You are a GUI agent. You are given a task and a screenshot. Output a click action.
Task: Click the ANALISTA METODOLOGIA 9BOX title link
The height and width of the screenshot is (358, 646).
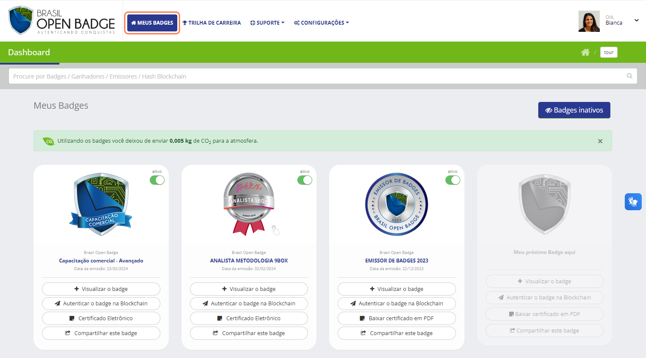point(249,261)
